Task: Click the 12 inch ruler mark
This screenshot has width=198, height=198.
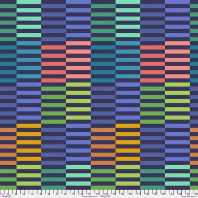Action: (x=97, y=194)
